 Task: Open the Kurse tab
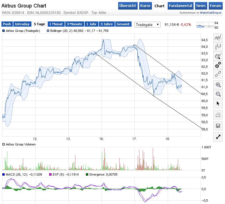tap(145, 6)
